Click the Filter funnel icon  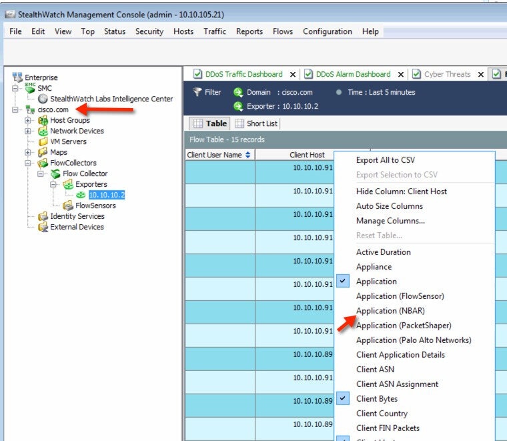[x=197, y=92]
